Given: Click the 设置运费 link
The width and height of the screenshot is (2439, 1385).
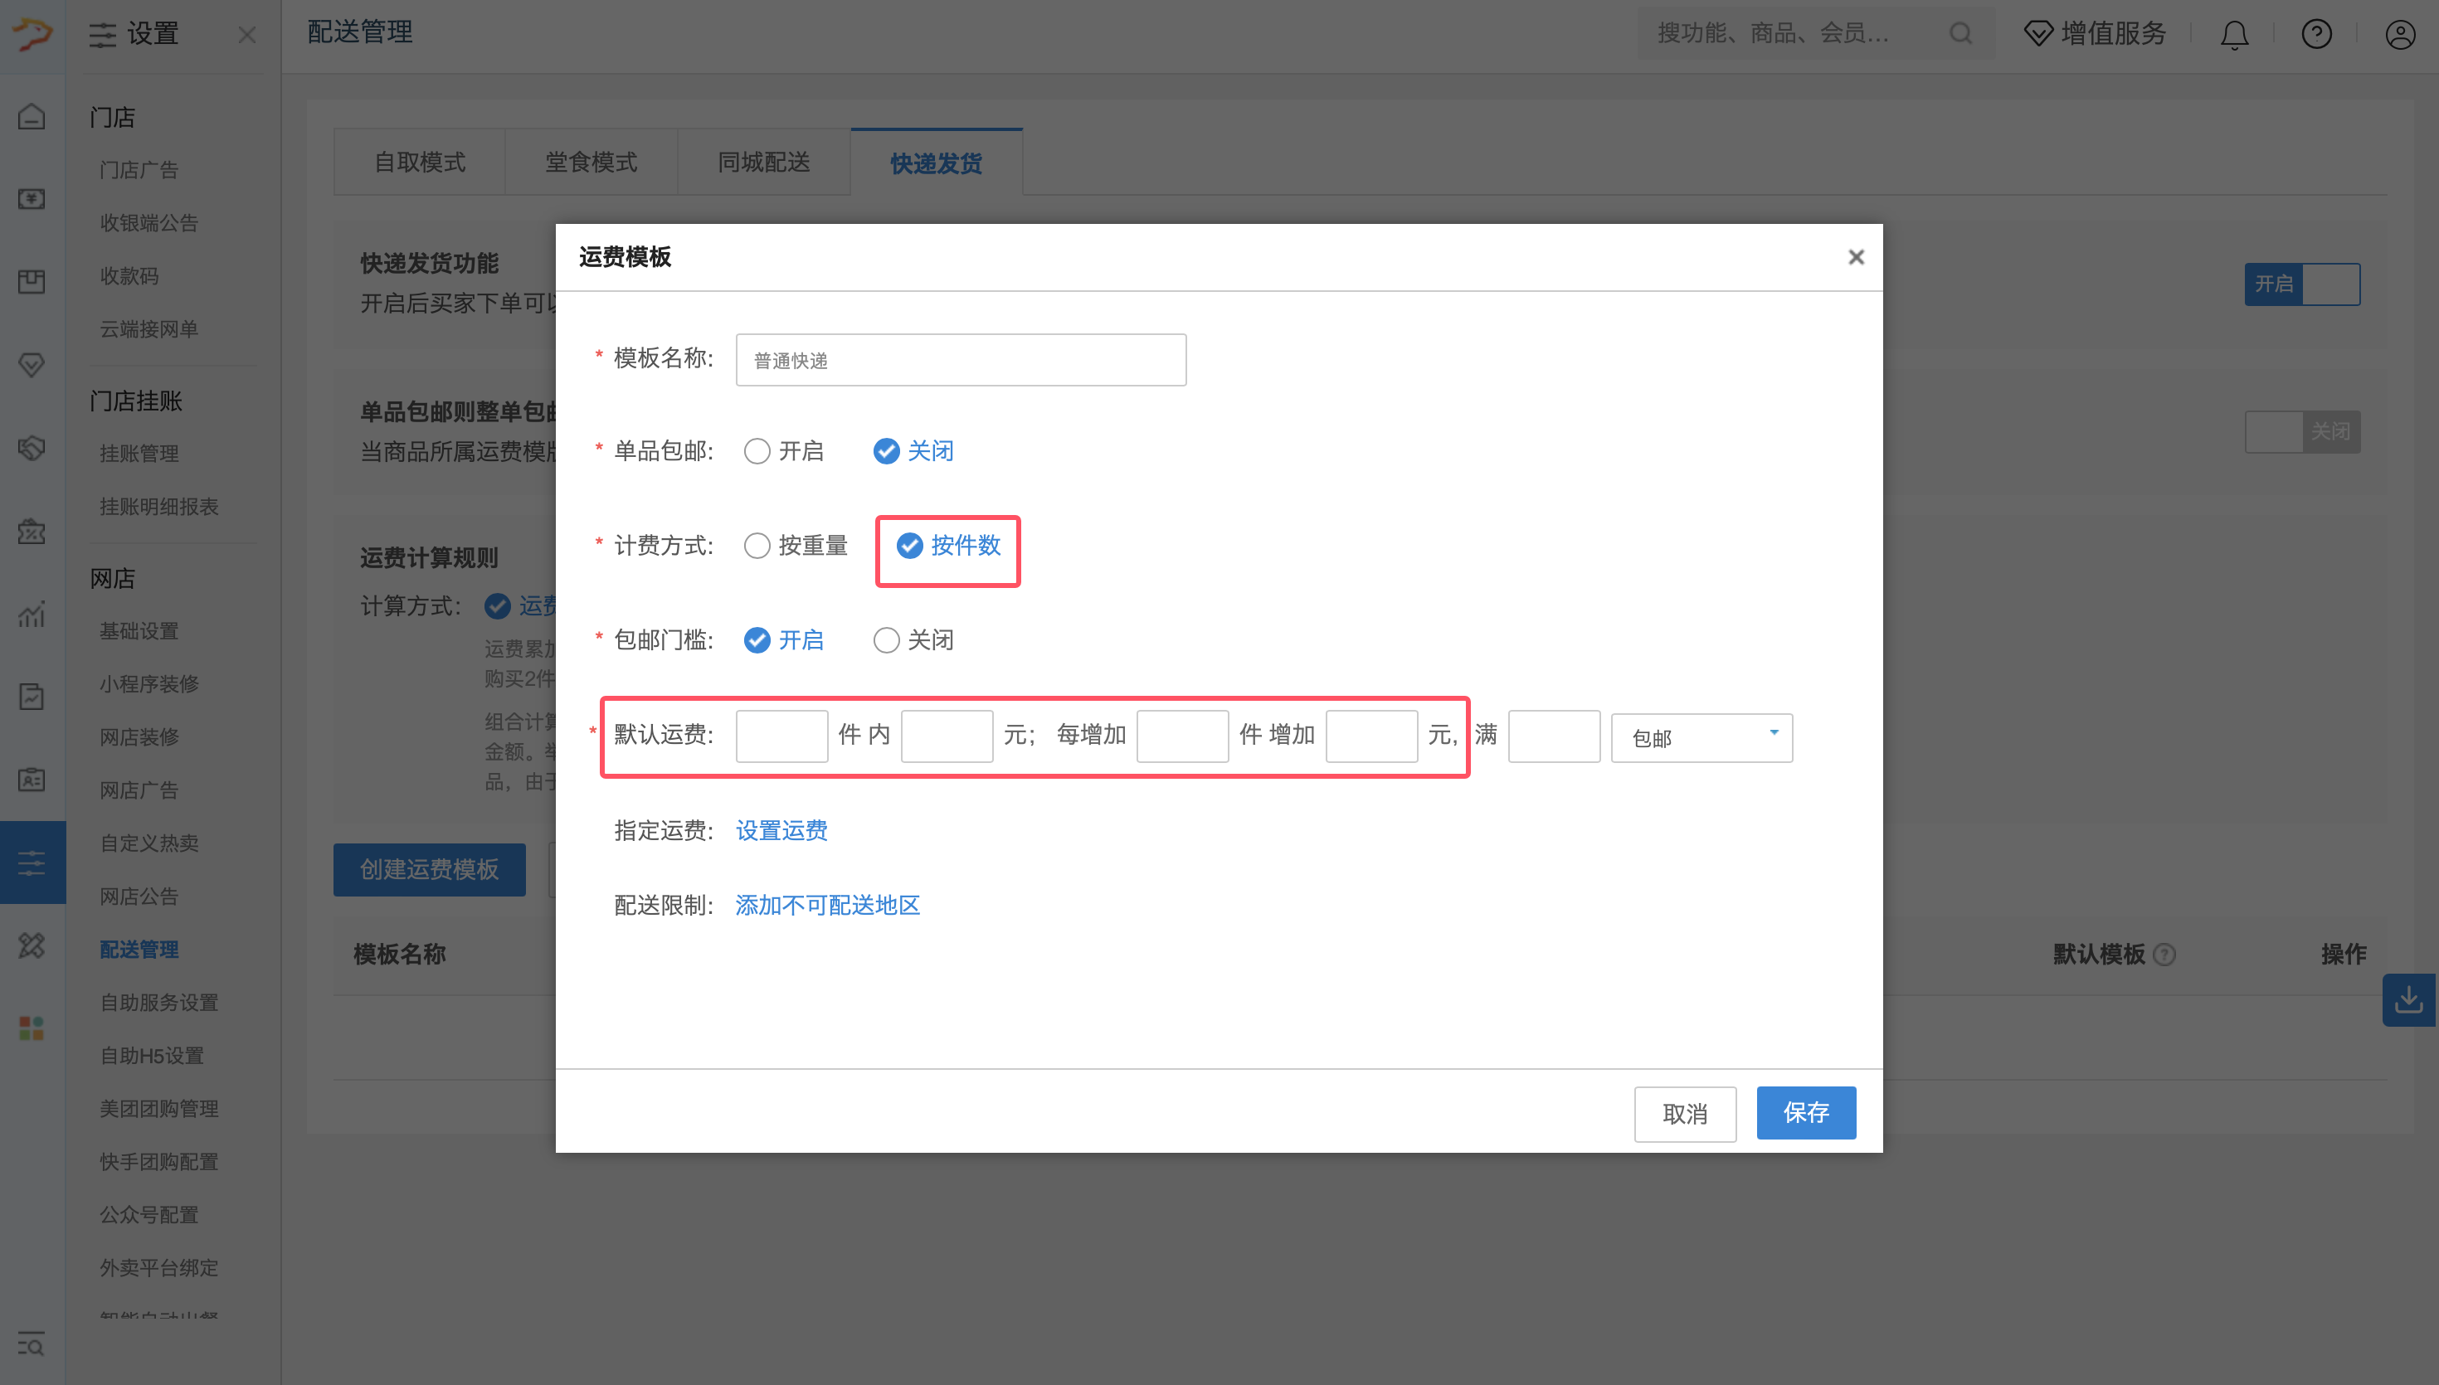Looking at the screenshot, I should 781,830.
